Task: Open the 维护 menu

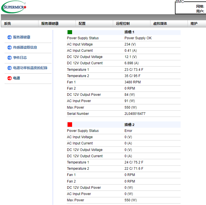Action: click(197, 24)
